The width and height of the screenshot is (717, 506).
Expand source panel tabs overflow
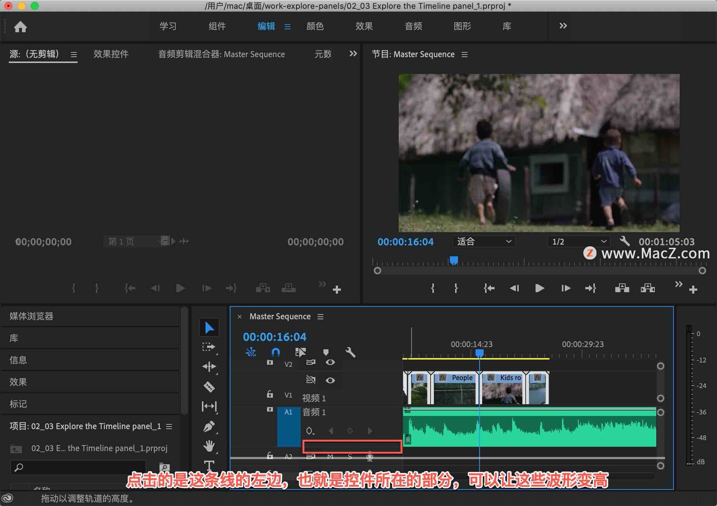353,54
